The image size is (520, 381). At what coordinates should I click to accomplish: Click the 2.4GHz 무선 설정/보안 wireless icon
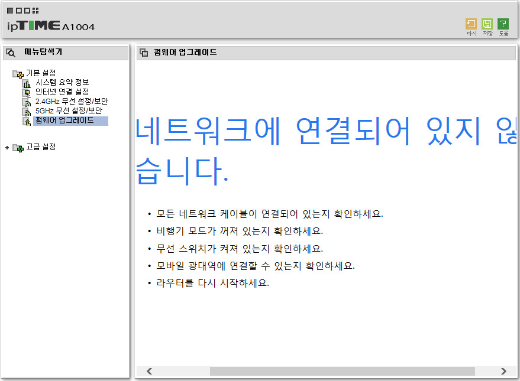[27, 103]
